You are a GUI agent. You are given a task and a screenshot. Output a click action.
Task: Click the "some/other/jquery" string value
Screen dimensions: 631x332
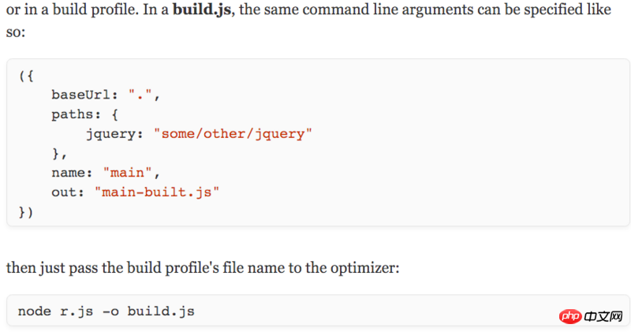click(x=233, y=133)
